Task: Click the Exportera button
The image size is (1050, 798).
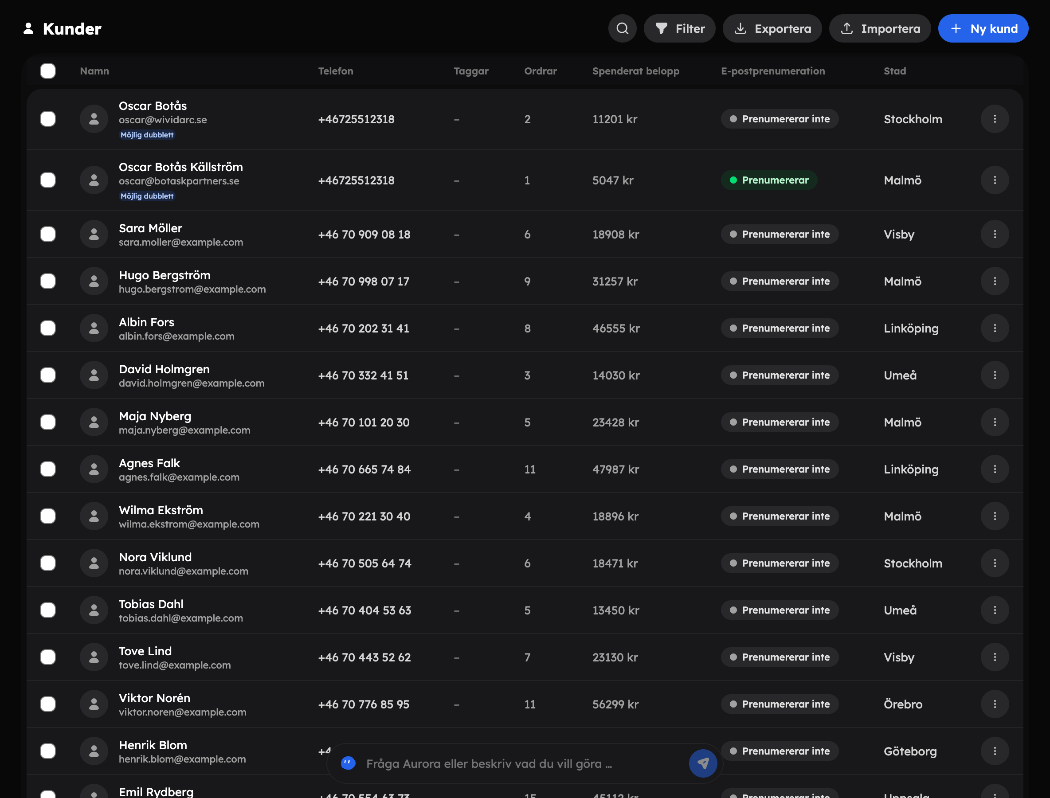Action: [772, 28]
